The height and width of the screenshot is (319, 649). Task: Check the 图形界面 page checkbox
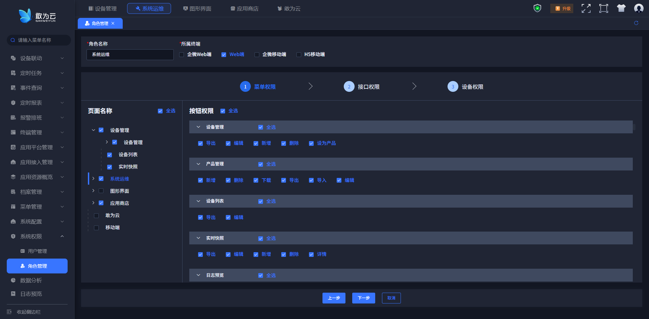pyautogui.click(x=101, y=191)
